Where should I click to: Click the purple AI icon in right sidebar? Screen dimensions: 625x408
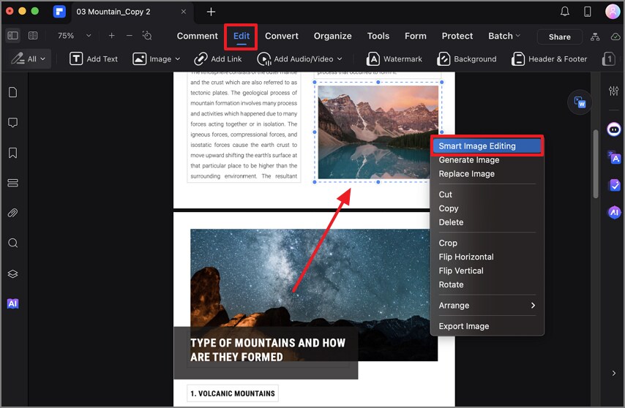pos(614,213)
